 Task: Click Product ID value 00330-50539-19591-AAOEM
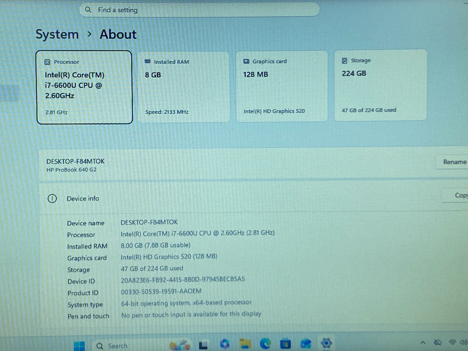[x=161, y=291]
